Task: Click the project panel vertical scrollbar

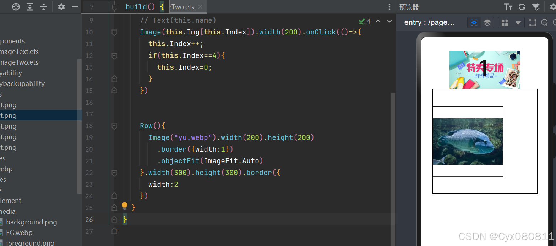Action: [x=80, y=127]
